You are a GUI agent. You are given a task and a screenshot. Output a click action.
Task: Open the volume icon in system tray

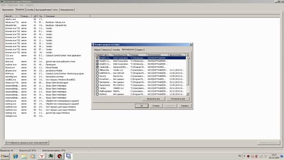click(x=265, y=156)
